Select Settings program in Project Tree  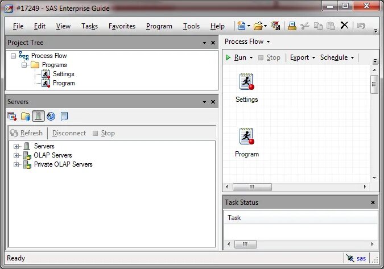pos(63,74)
